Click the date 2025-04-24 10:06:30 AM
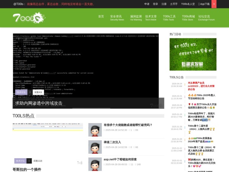This screenshot has height=172, width=229. (177, 85)
